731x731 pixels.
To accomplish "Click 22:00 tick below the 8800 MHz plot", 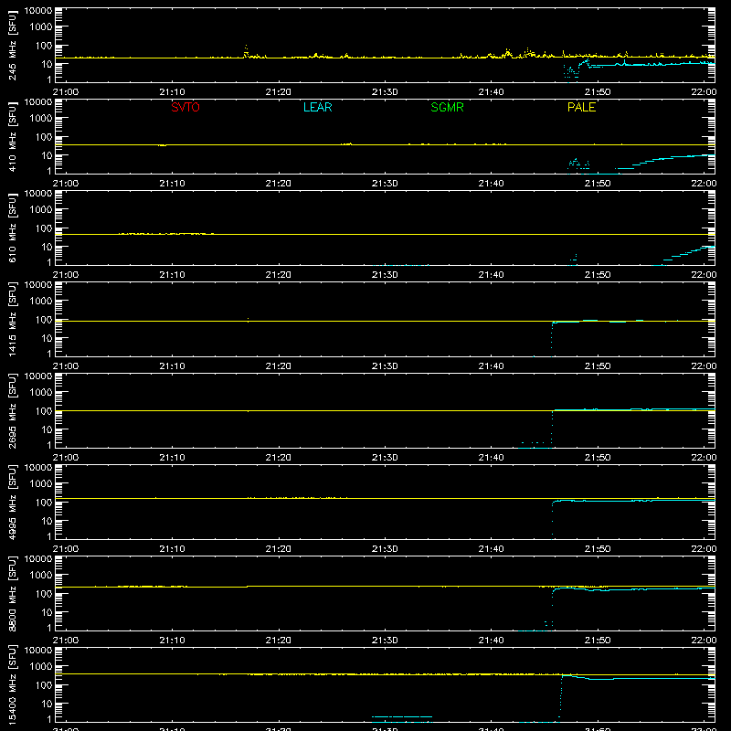I will click(x=704, y=641).
